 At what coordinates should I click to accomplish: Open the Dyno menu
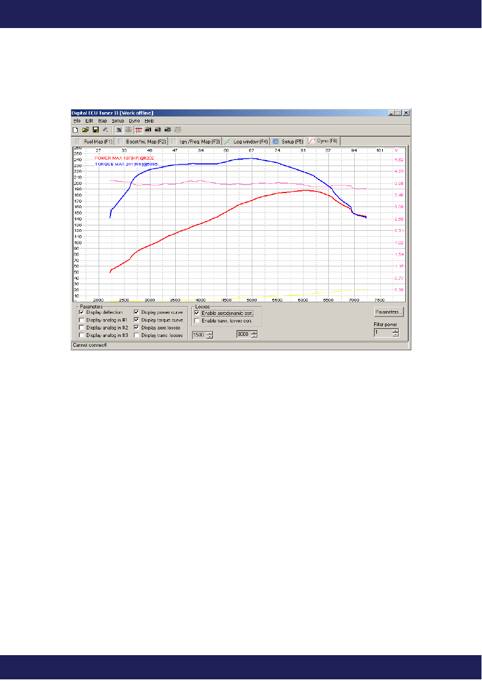pyautogui.click(x=134, y=121)
